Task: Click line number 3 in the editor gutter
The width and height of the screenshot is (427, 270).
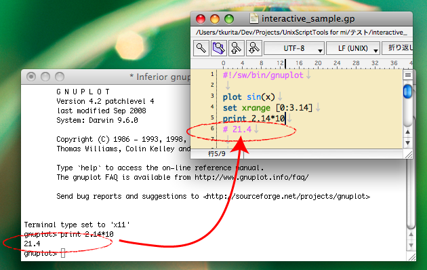Action: 212,96
